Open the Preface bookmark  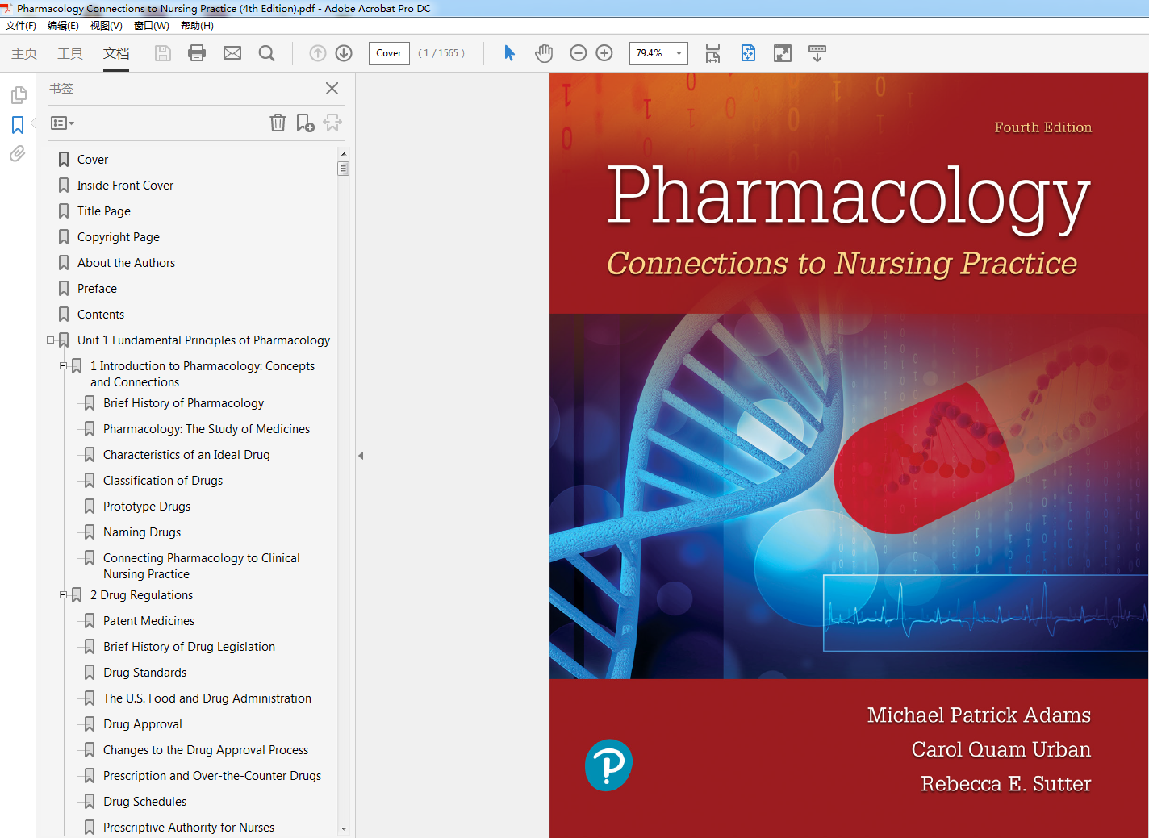[x=97, y=289]
